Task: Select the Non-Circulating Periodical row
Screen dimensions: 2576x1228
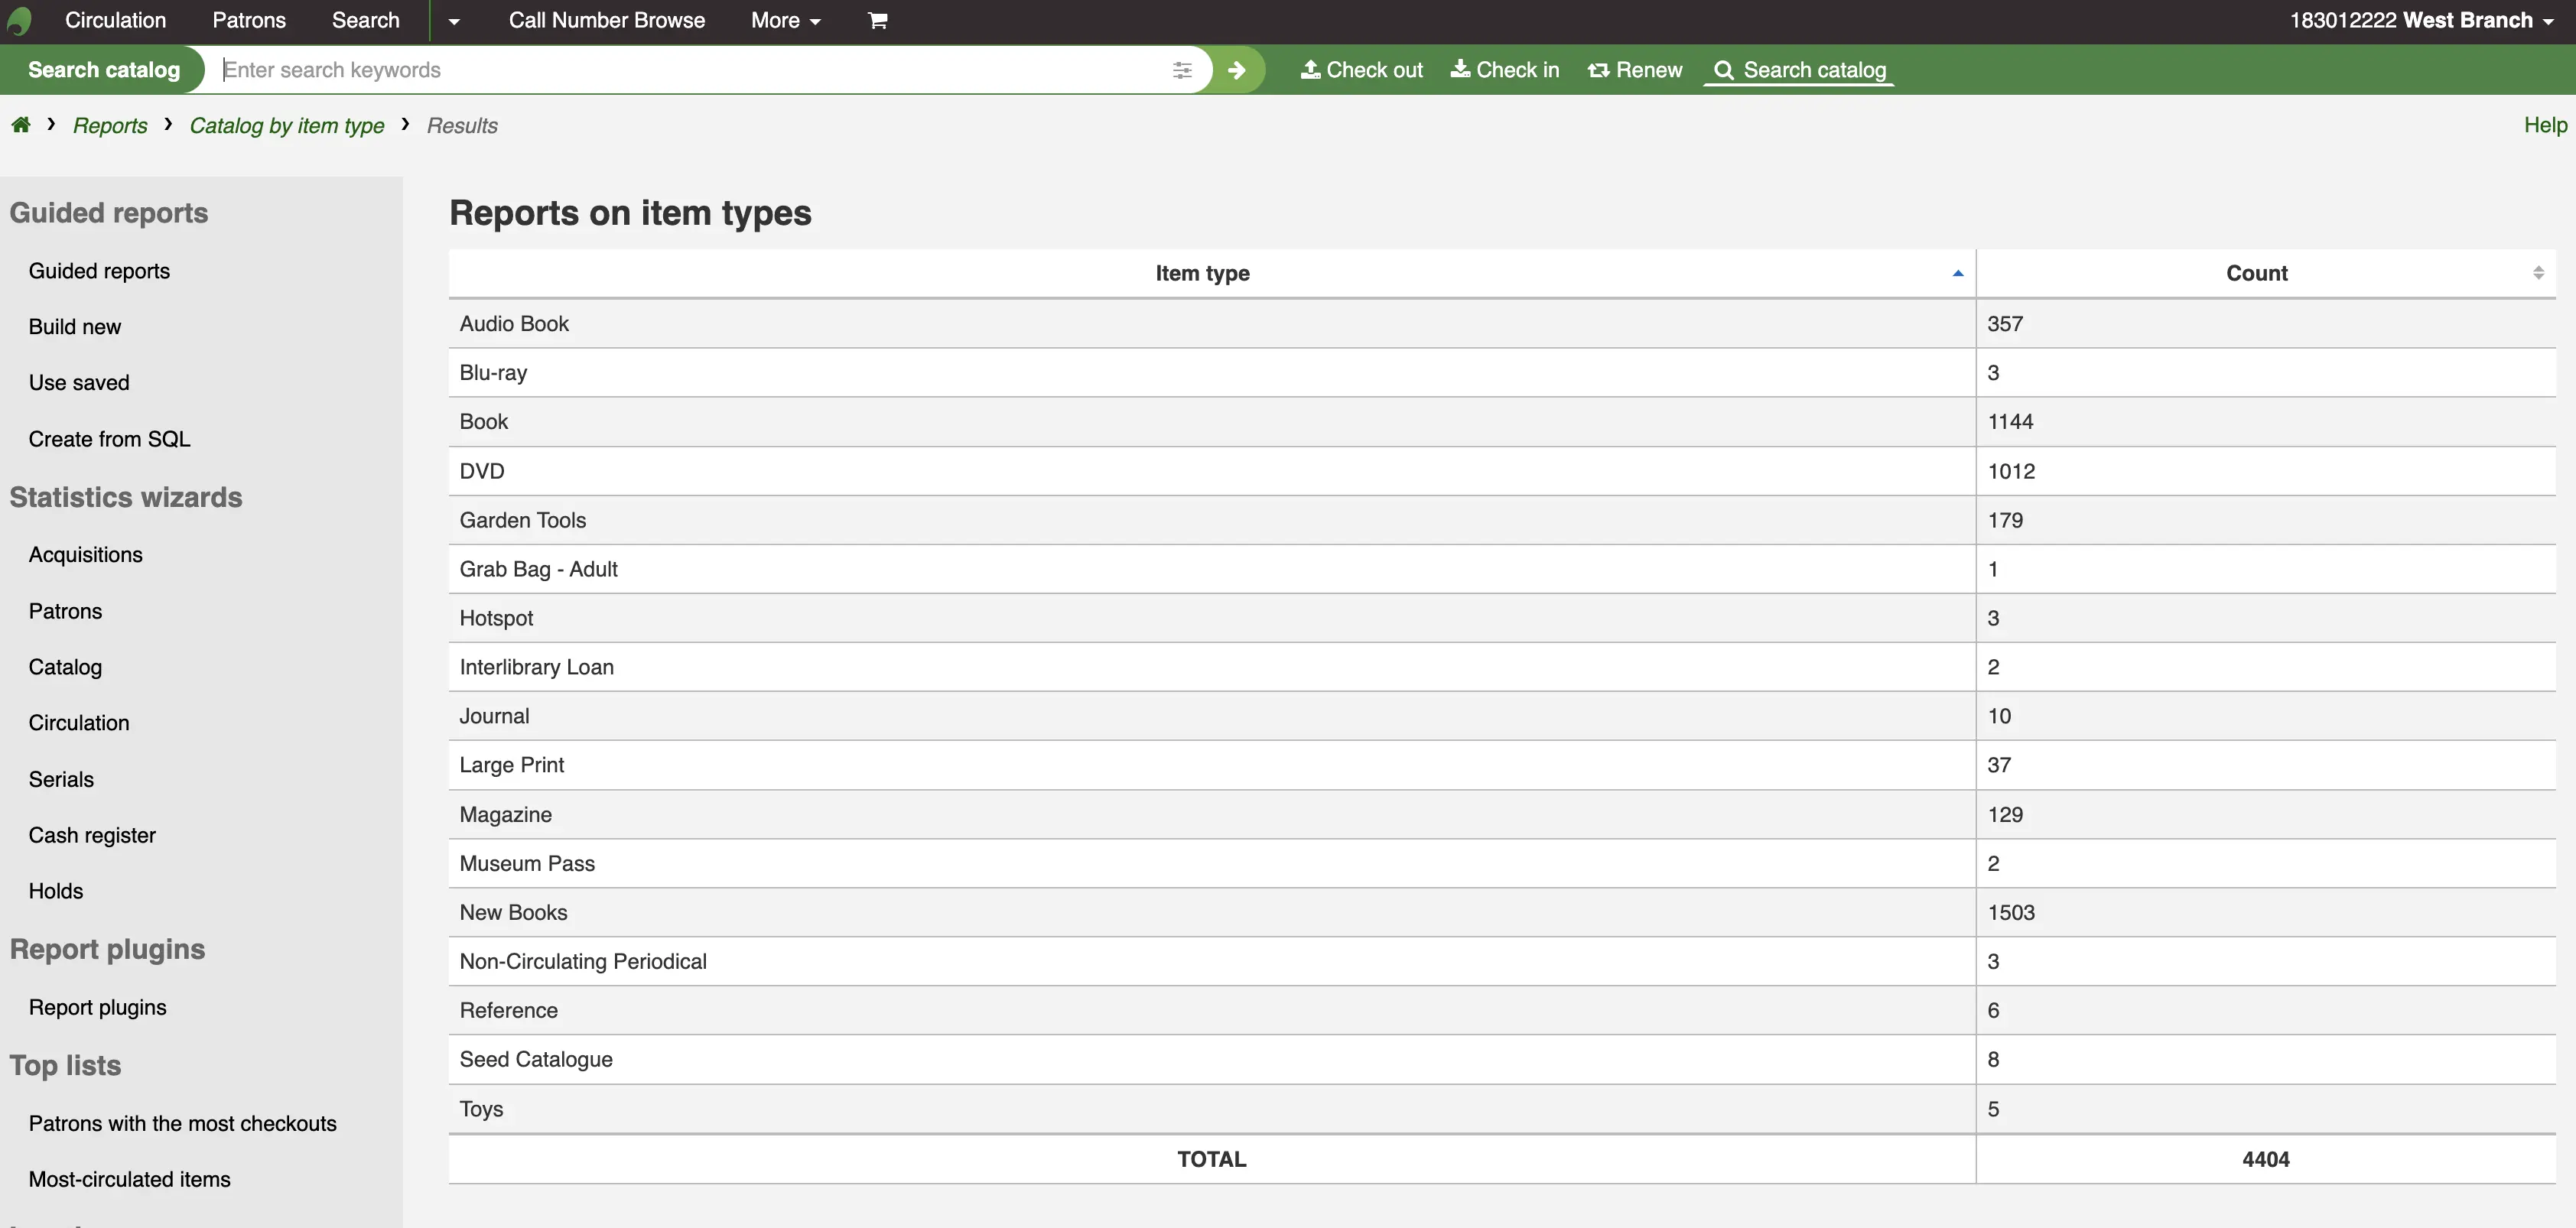Action: click(1502, 961)
